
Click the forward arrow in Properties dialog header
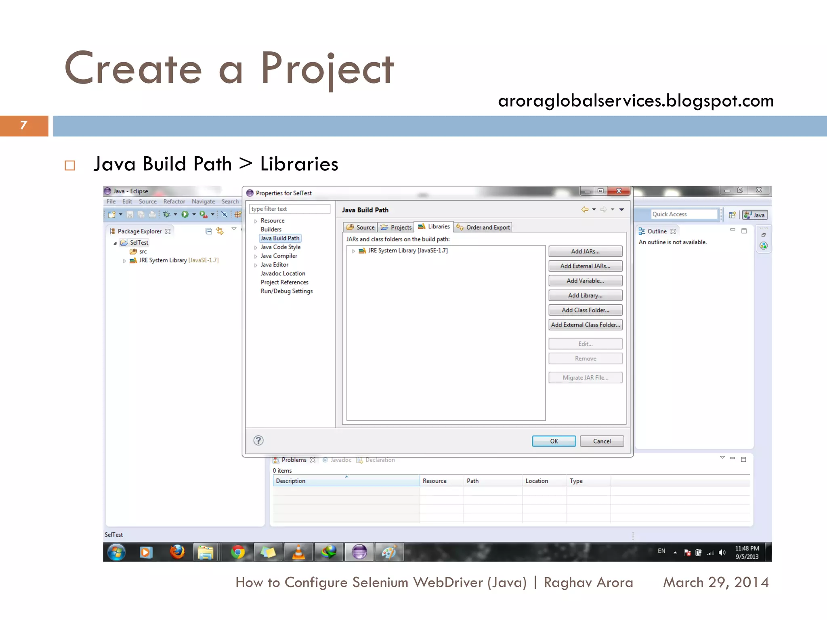603,209
